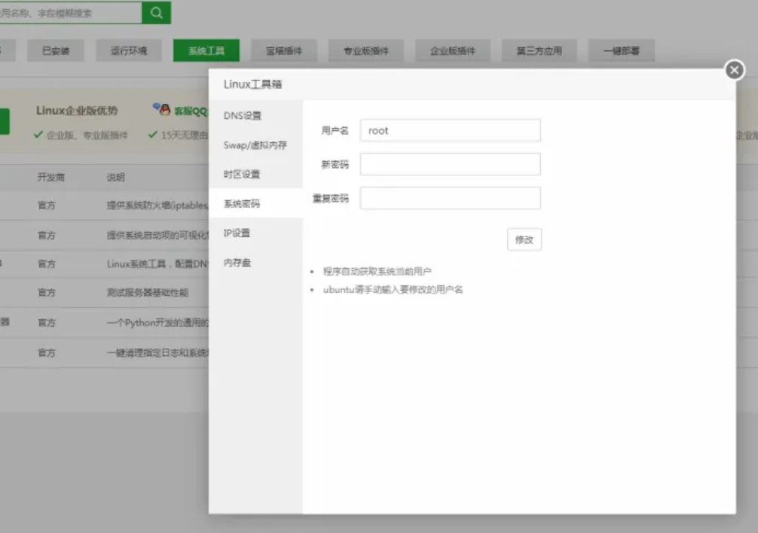Click 官方 in the 测试服务器基础性能 row

click(x=47, y=293)
